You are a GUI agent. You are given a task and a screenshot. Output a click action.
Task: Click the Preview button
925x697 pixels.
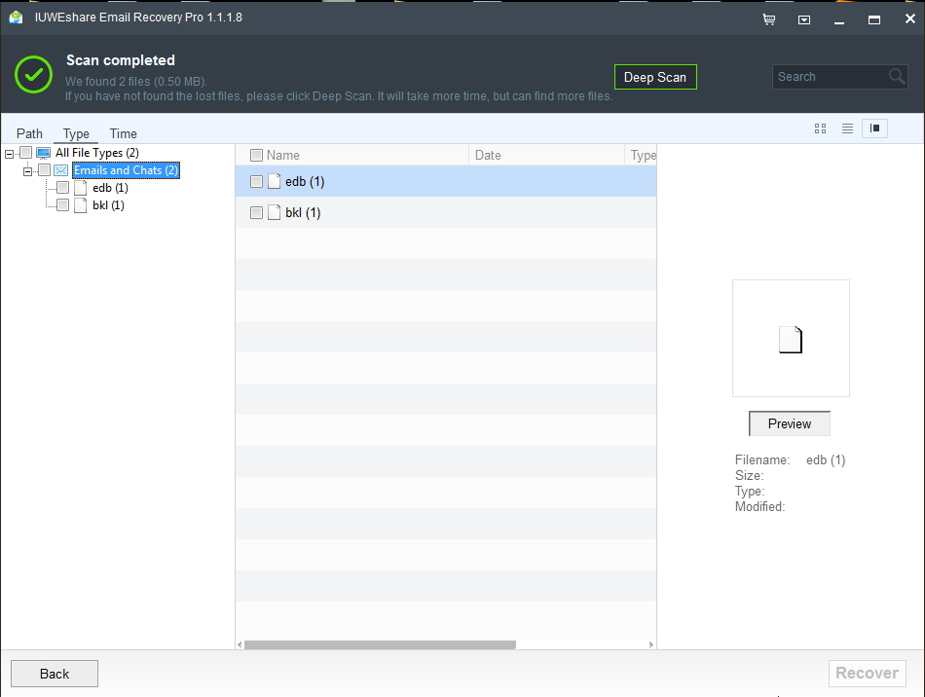pos(790,424)
